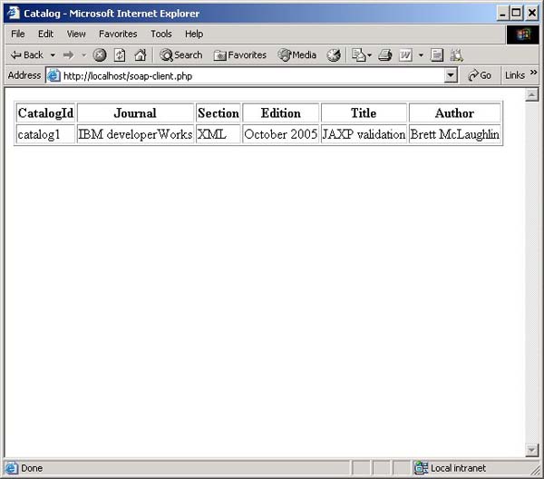Click the vertical scrollbar down arrow

(x=531, y=450)
